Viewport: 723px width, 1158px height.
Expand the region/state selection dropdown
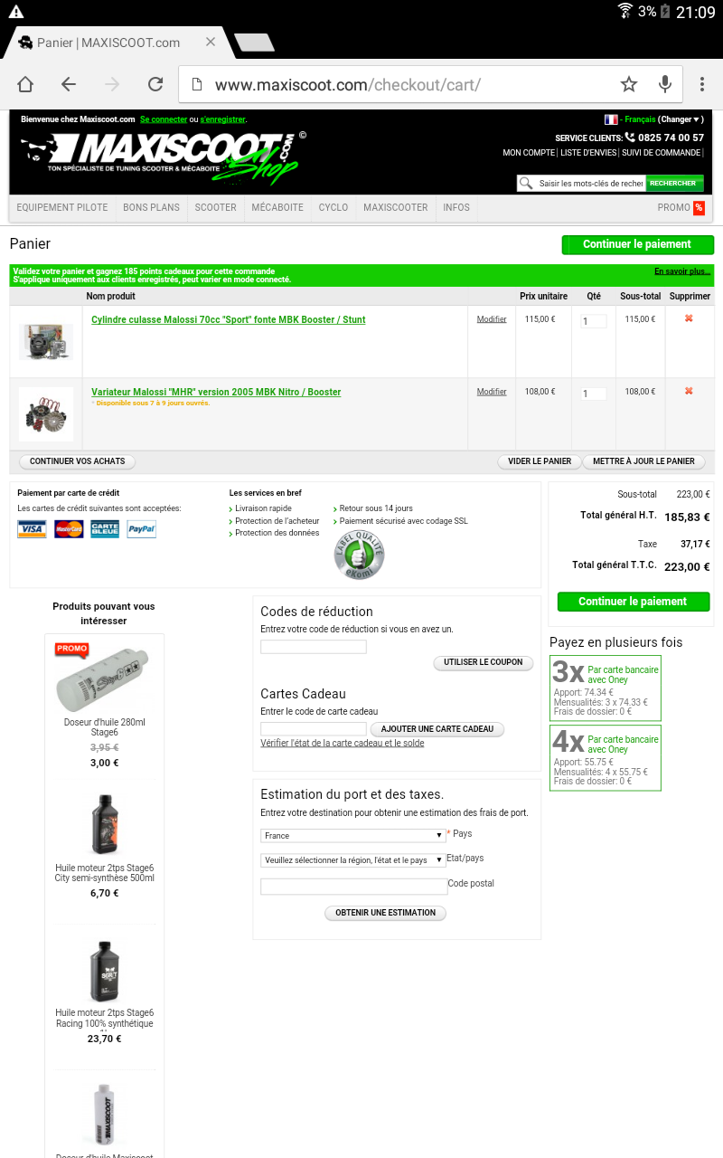[x=353, y=859]
